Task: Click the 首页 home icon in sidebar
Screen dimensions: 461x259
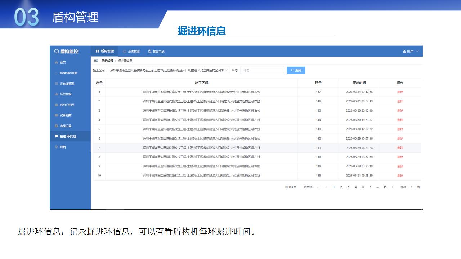Action: (56, 63)
